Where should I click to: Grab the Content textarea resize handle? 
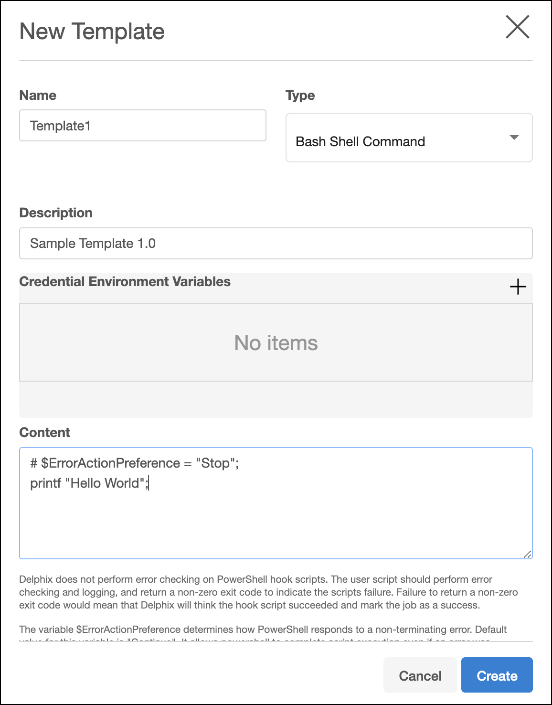pyautogui.click(x=527, y=554)
